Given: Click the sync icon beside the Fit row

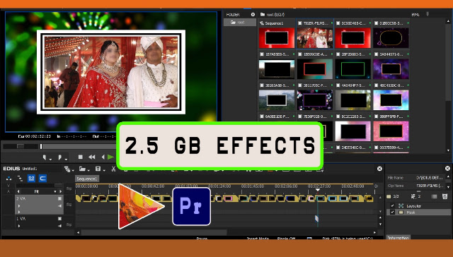Looking at the screenshot, I should pos(69,189).
